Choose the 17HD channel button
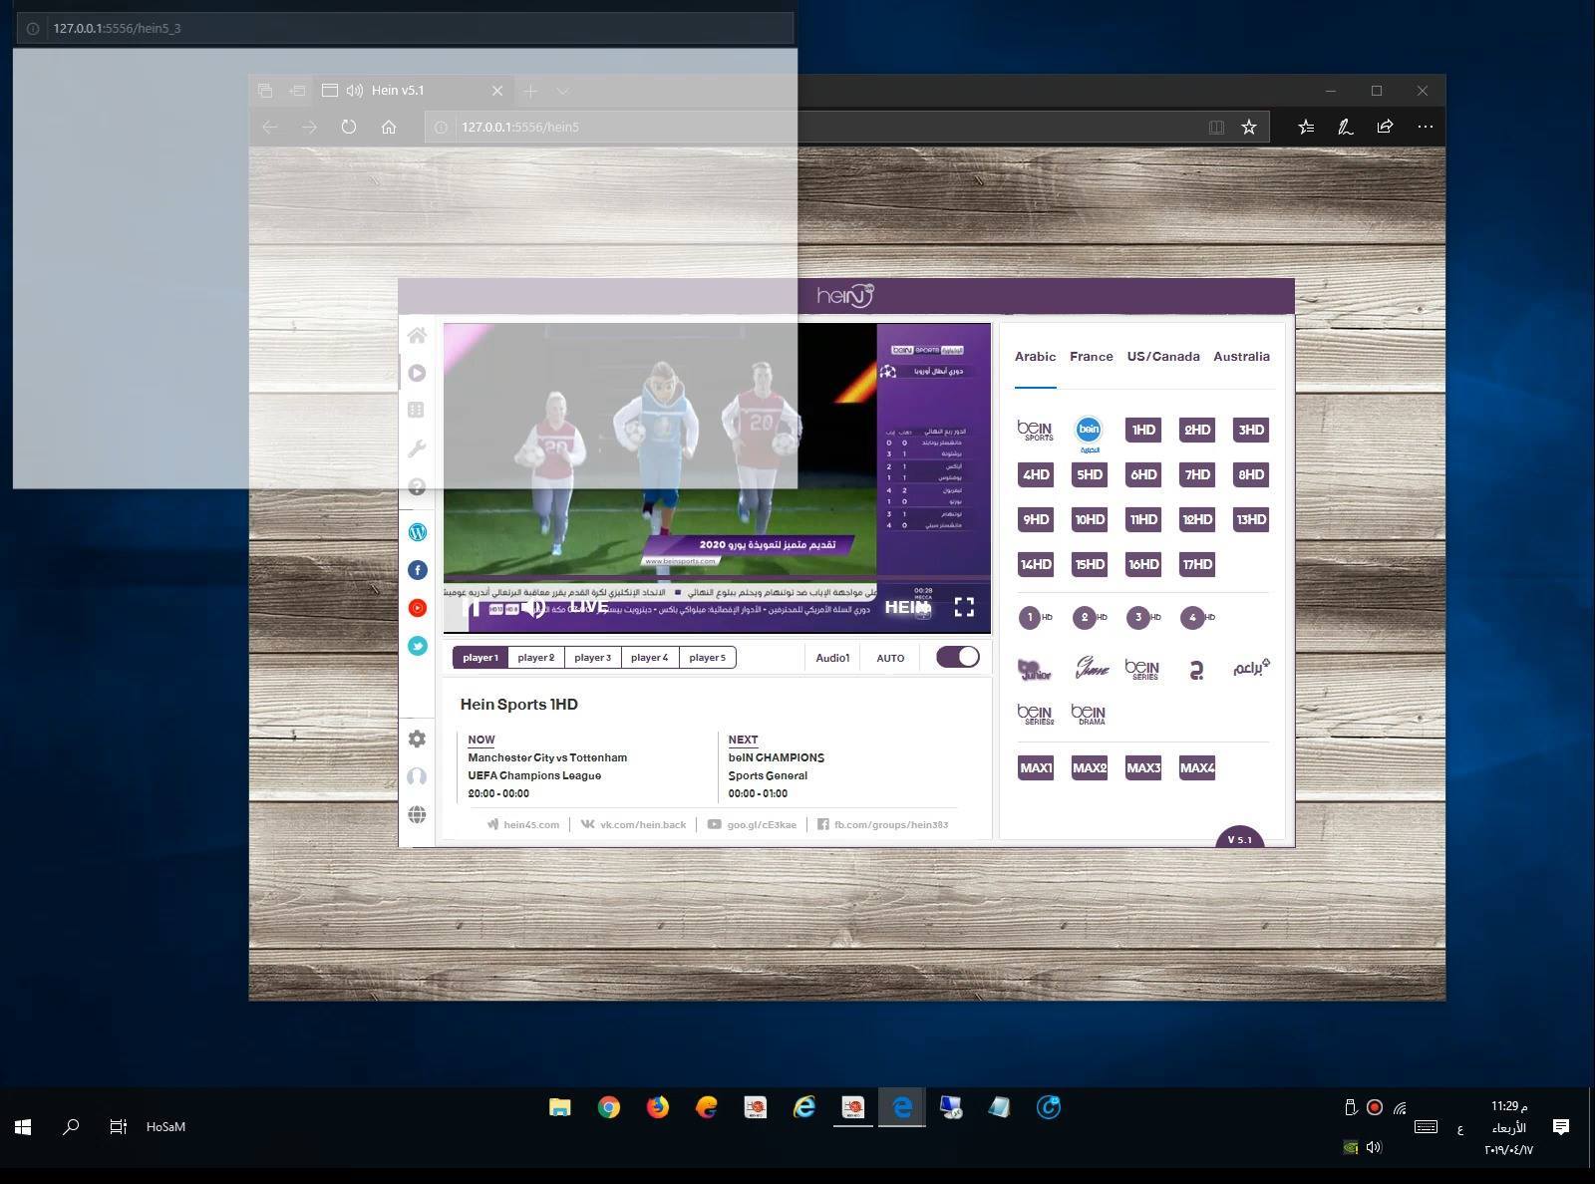The image size is (1595, 1184). [1197, 564]
